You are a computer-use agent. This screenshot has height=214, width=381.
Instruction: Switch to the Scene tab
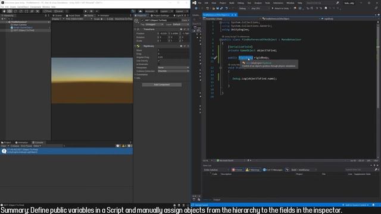57,15
